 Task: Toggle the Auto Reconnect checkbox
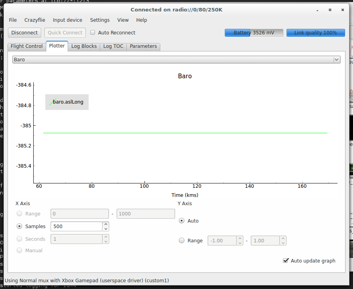(x=93, y=33)
